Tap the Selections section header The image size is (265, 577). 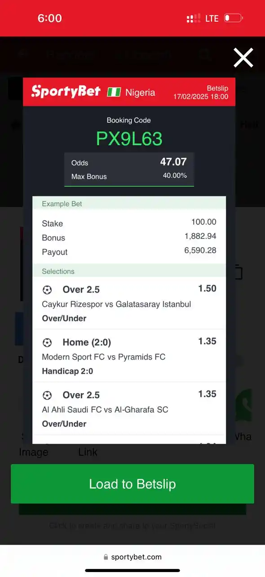coord(129,271)
